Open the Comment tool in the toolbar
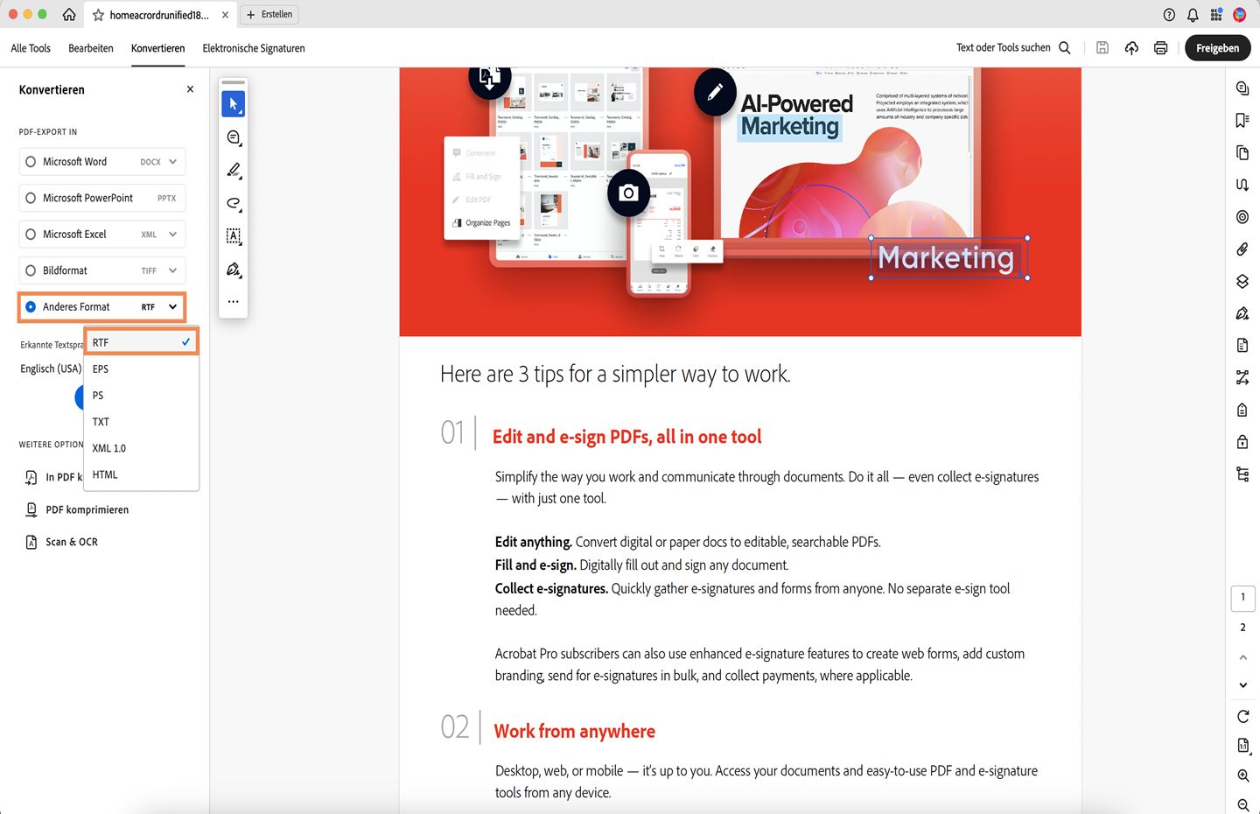This screenshot has height=814, width=1260. pos(233,137)
